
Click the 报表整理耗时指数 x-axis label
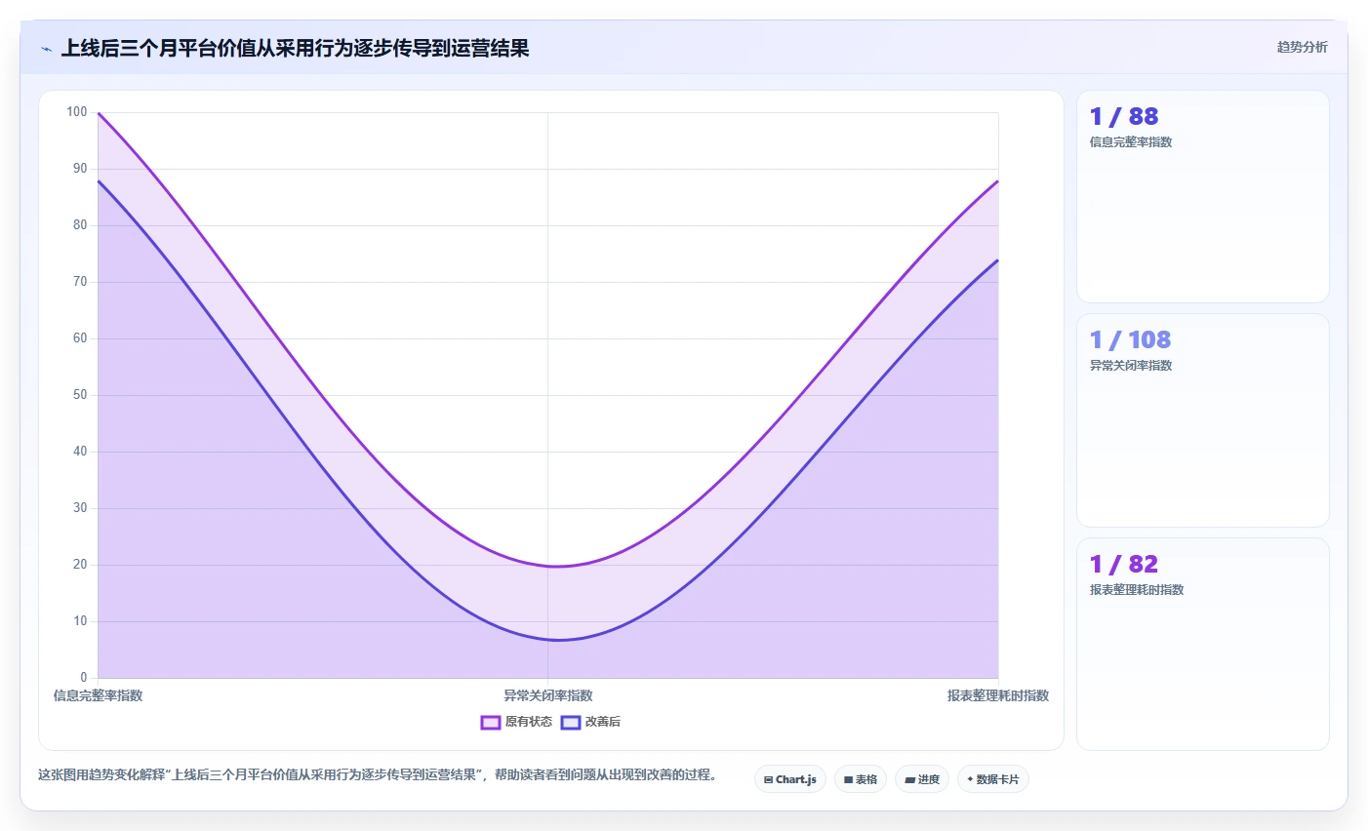[x=998, y=696]
